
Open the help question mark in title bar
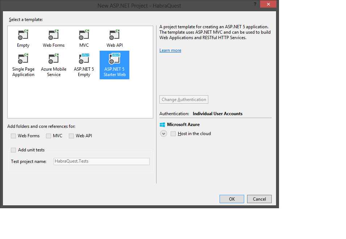pos(255,4)
